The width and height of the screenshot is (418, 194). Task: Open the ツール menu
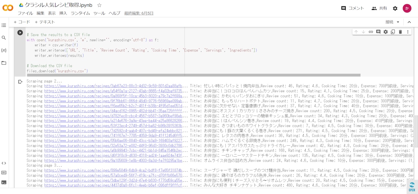tap(99, 13)
